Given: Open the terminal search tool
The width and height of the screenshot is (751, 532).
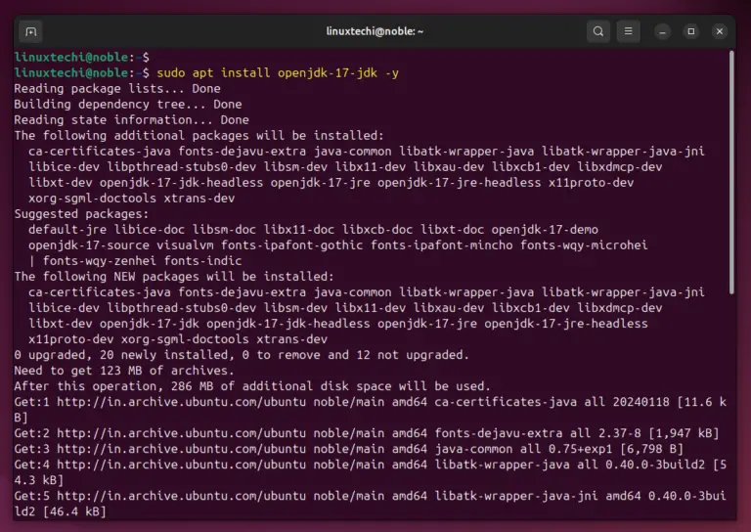Looking at the screenshot, I should tap(598, 31).
